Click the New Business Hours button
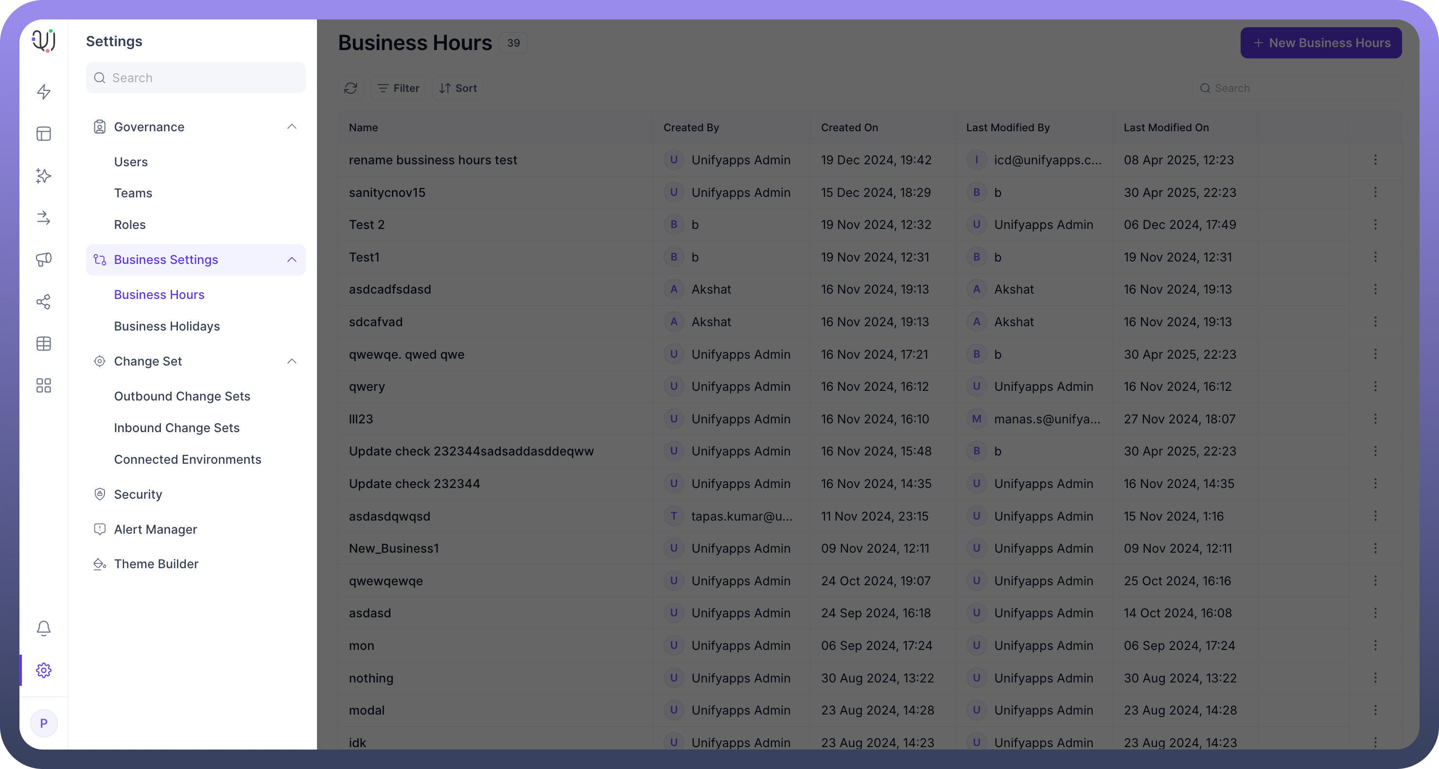This screenshot has height=769, width=1439. pos(1320,43)
